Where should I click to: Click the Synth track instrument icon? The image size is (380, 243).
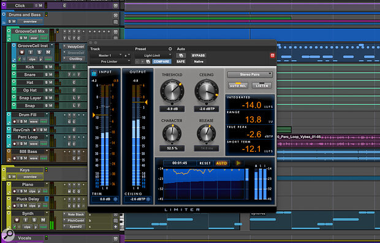click(x=14, y=227)
